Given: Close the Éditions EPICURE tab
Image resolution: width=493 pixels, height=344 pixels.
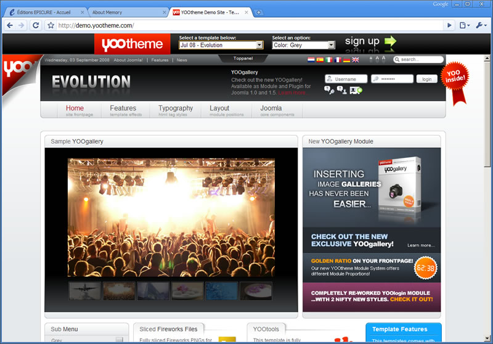Looking at the screenshot, I should (x=82, y=12).
